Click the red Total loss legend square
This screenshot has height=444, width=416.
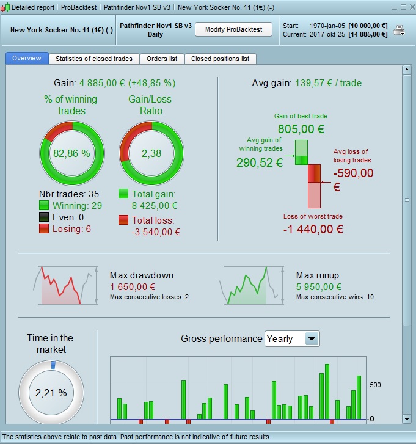click(123, 220)
